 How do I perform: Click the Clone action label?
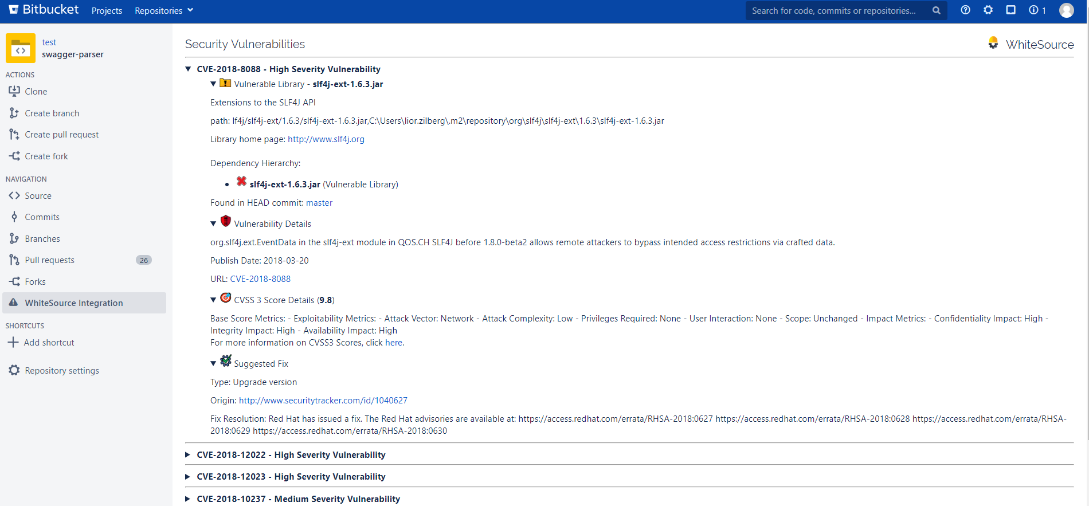coord(36,91)
